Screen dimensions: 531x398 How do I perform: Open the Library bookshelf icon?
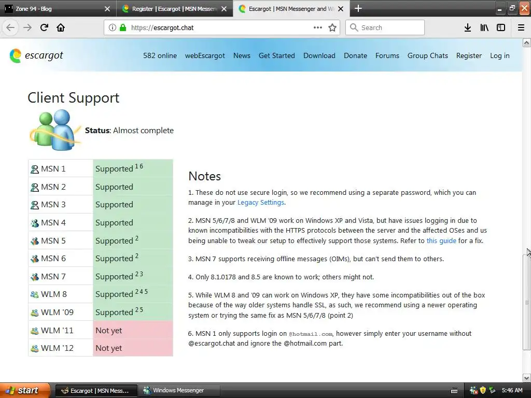click(484, 27)
